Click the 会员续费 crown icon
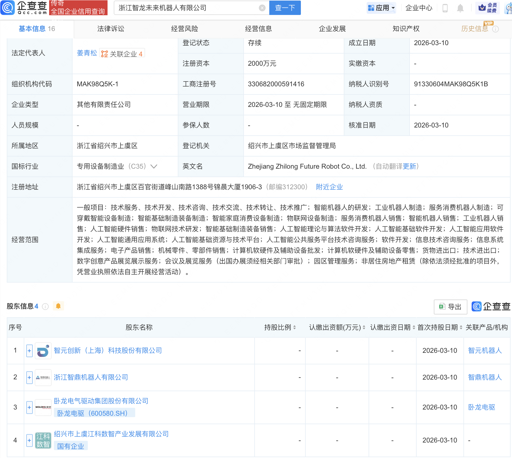 (482, 8)
